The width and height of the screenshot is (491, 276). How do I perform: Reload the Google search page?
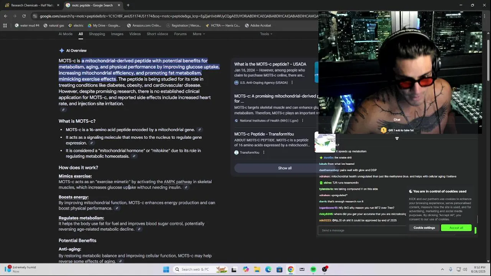(x=24, y=16)
